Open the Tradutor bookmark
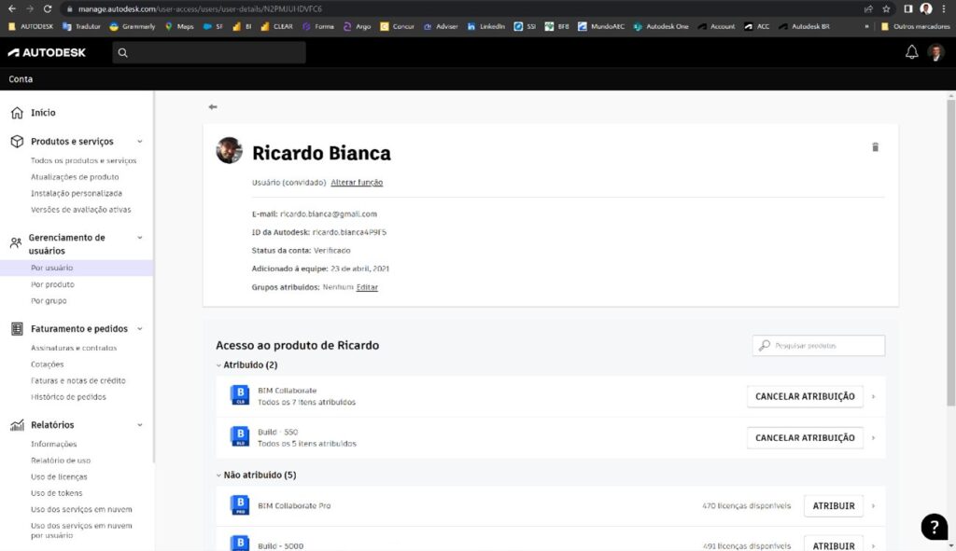The width and height of the screenshot is (956, 551). pyautogui.click(x=82, y=27)
